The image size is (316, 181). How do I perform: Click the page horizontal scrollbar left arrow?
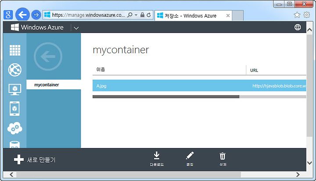pos(11,174)
